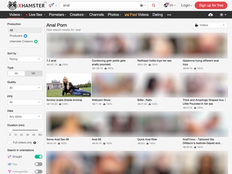The image size is (232, 174).
Task: Open the orientation selector icon beside the logo
Action: pos(52,5)
